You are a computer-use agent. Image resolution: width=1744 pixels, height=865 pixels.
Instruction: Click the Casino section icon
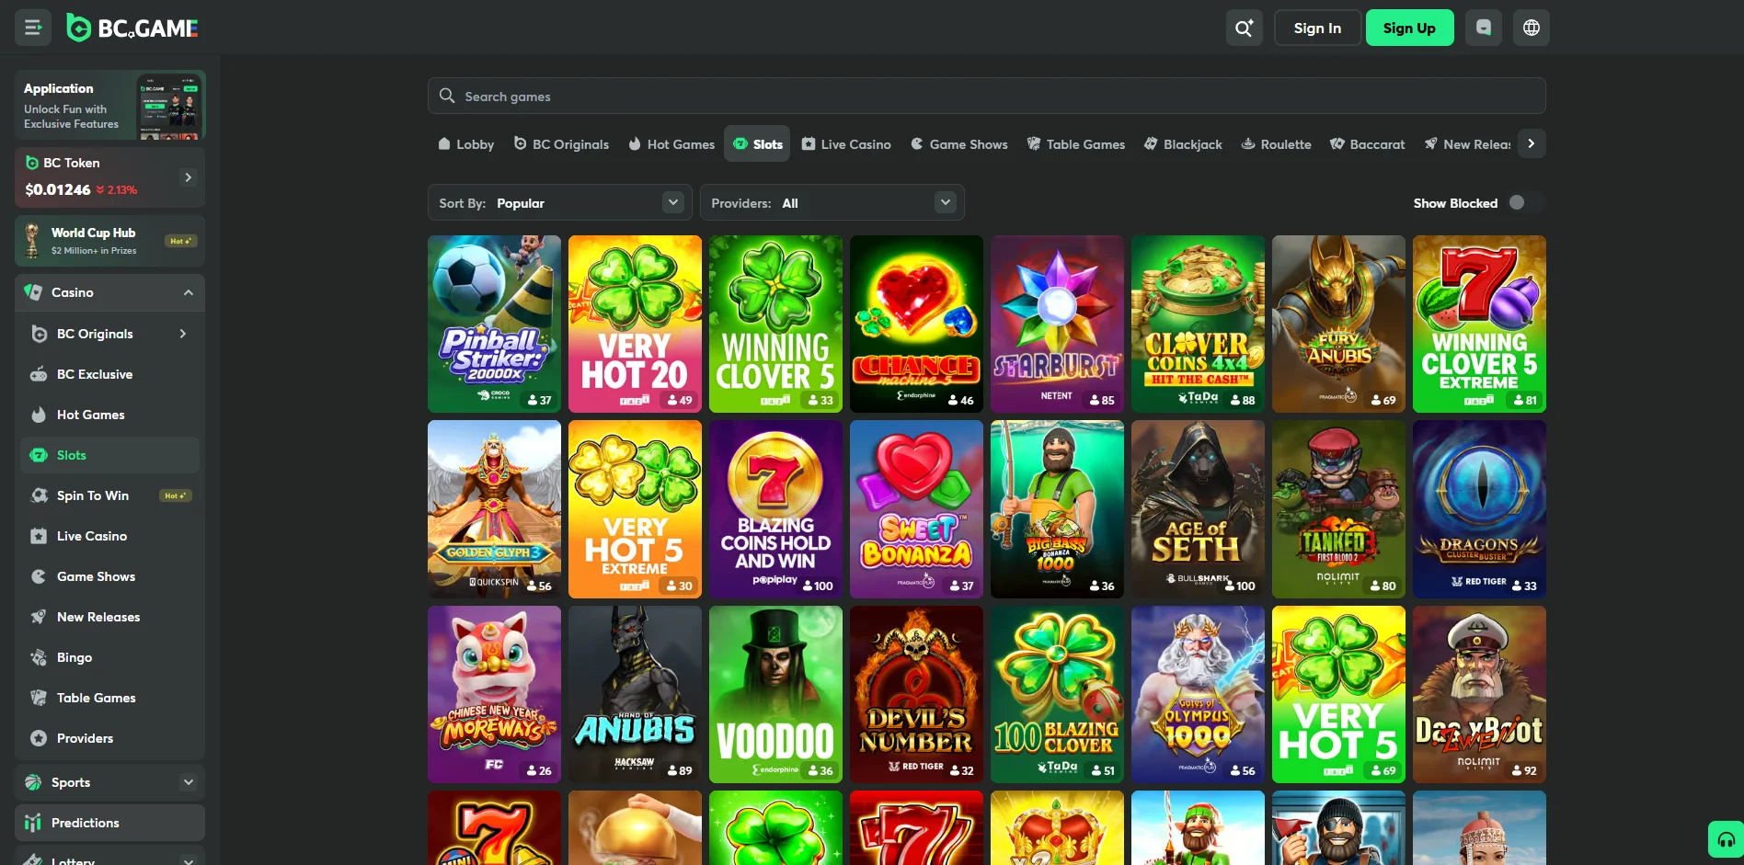click(33, 292)
